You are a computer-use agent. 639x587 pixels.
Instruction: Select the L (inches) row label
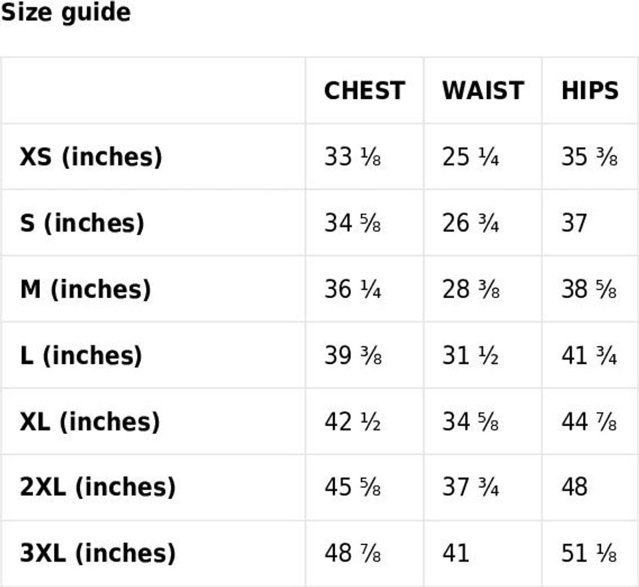pyautogui.click(x=81, y=355)
